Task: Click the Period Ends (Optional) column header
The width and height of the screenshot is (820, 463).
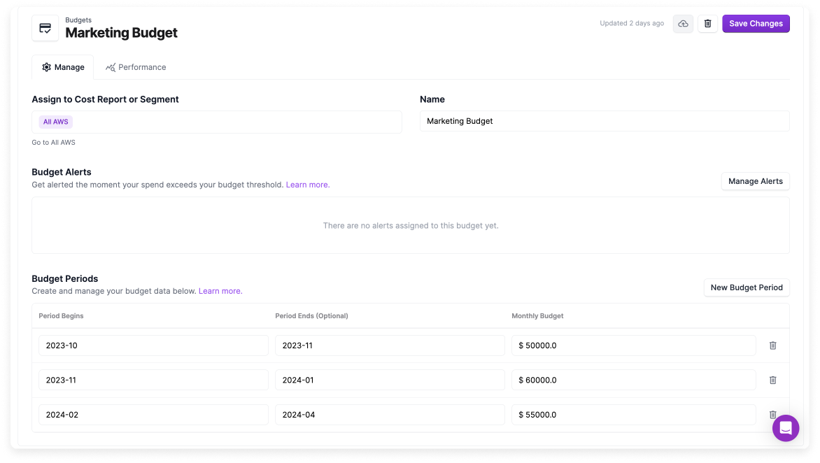Action: point(311,315)
